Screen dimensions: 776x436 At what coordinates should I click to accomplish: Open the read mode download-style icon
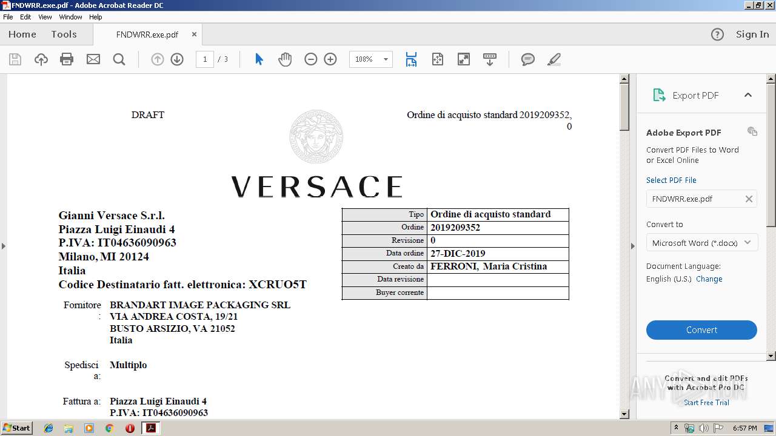click(x=490, y=59)
